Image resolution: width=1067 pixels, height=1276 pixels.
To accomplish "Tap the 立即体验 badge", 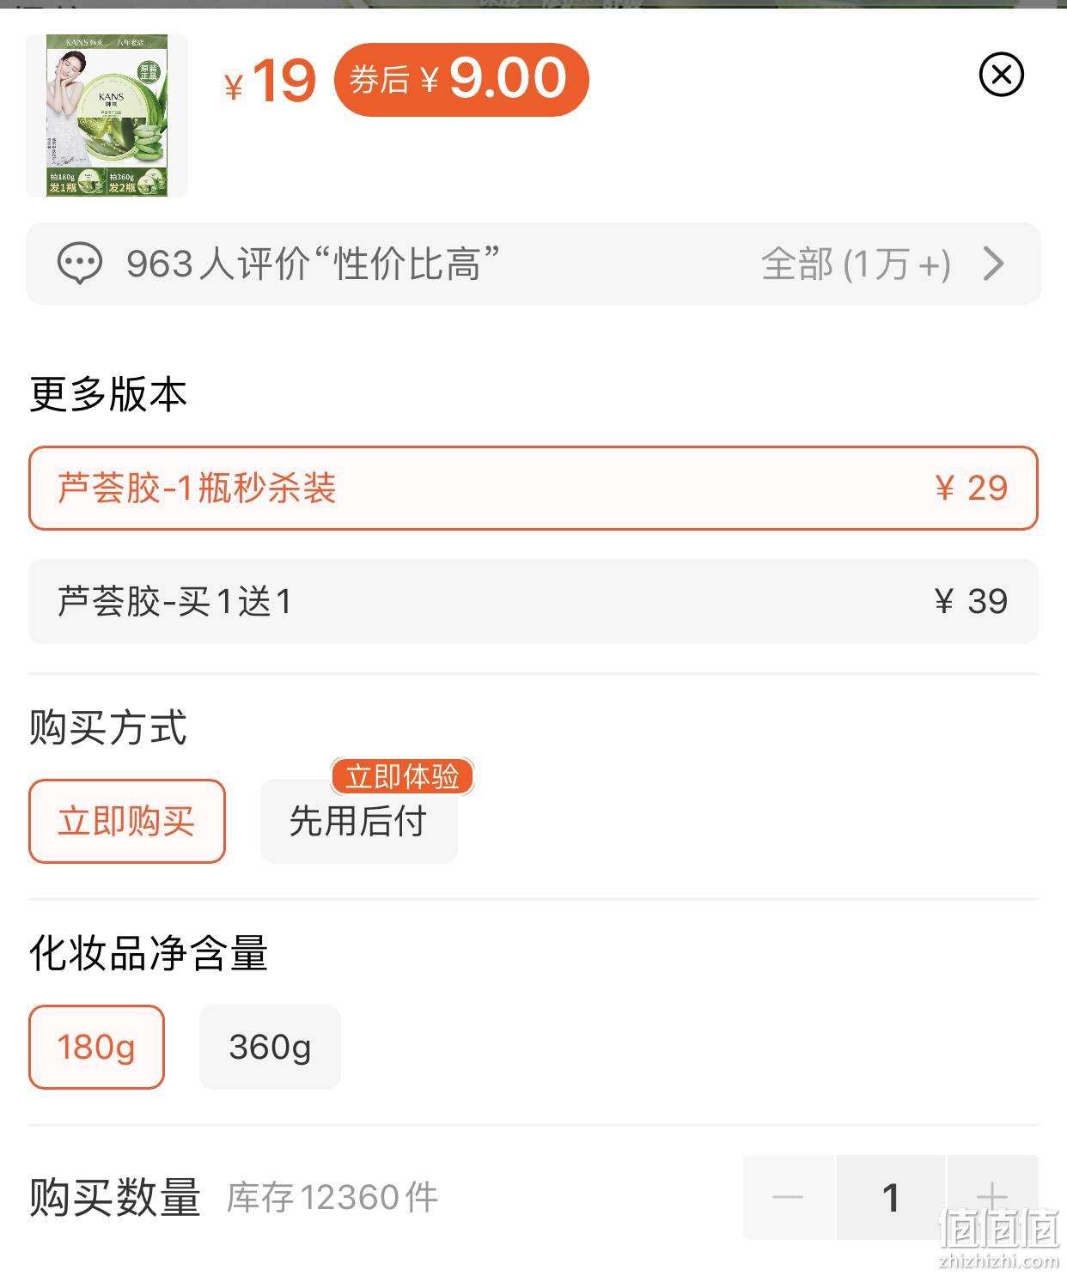I will point(402,776).
